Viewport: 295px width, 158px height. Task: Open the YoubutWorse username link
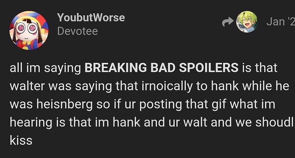tap(91, 18)
